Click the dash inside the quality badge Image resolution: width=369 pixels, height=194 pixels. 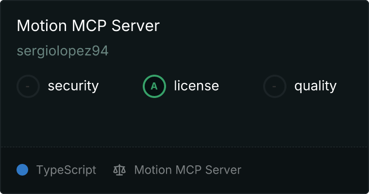274,86
